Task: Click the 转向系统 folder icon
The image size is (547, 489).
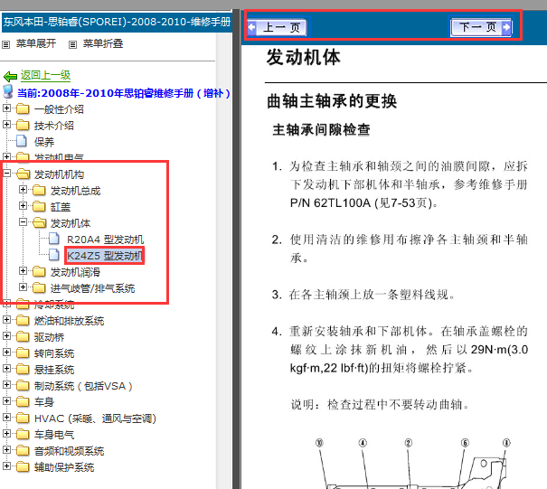Action: (23, 353)
